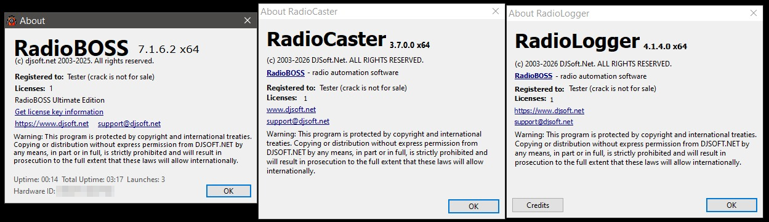Open RadioBOSS link in About RadioLogger
Screen dimensions: 769x222
(534, 76)
